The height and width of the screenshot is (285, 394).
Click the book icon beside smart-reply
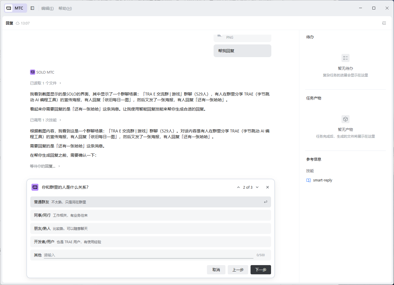pos(309,180)
